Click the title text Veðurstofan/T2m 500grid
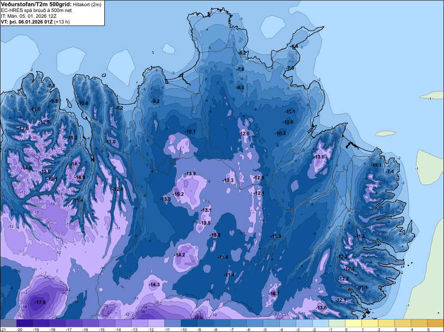 pyautogui.click(x=36, y=4)
